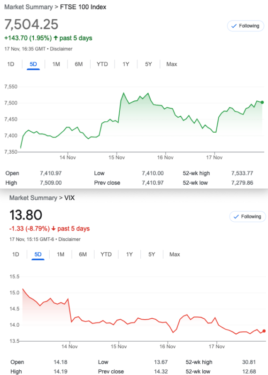The image size is (268, 375).
Task: Select the 5D tab on the VIX chart
Action: tap(38, 254)
